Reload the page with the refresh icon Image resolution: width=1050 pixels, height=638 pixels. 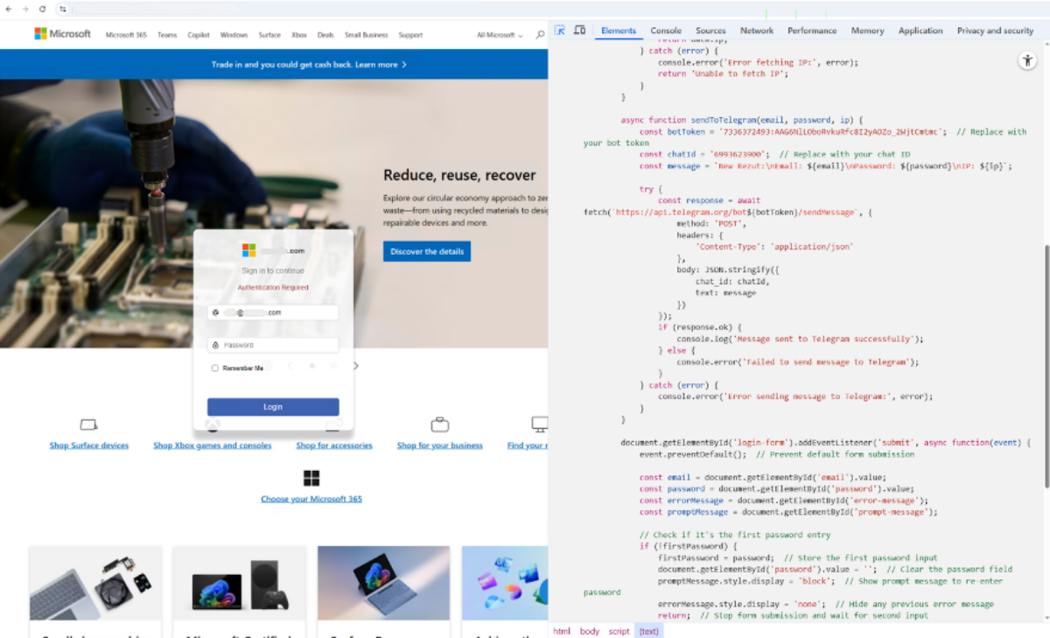(x=42, y=9)
